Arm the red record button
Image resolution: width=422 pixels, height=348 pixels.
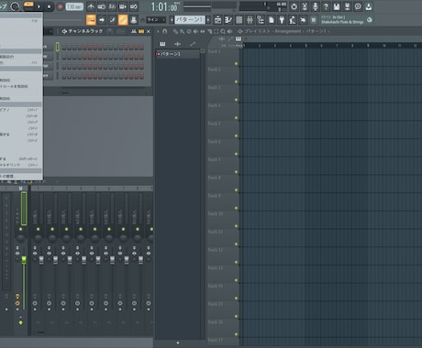coord(61,6)
